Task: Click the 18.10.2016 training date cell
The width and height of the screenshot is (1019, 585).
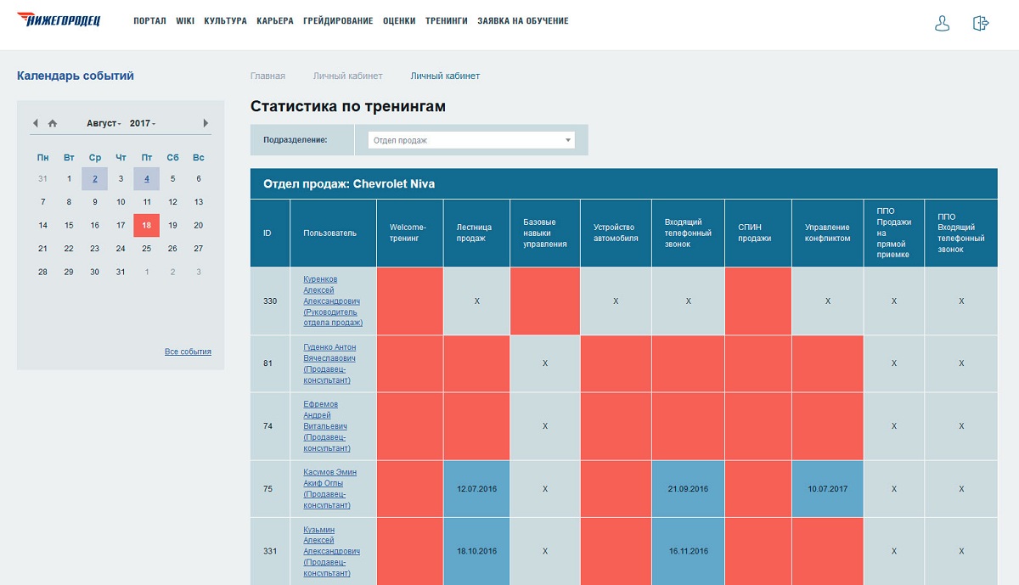Action: tap(476, 552)
